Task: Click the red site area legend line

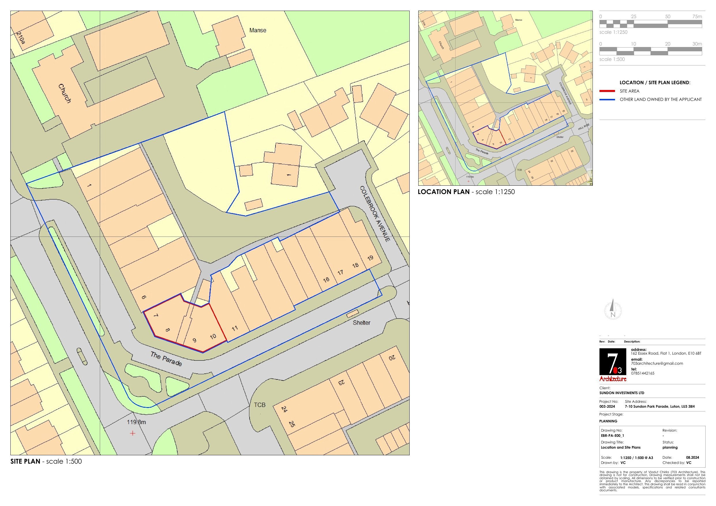Action: click(x=607, y=91)
